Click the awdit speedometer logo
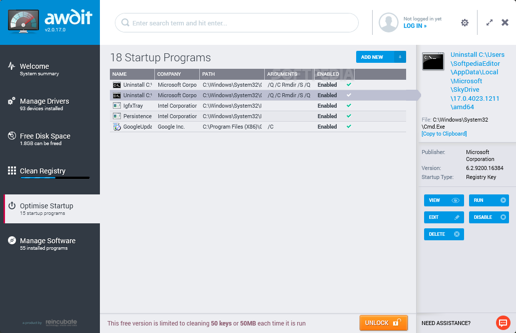The width and height of the screenshot is (516, 333). (x=23, y=21)
